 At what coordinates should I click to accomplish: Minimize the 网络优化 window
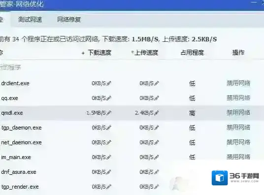tap(254, 2)
